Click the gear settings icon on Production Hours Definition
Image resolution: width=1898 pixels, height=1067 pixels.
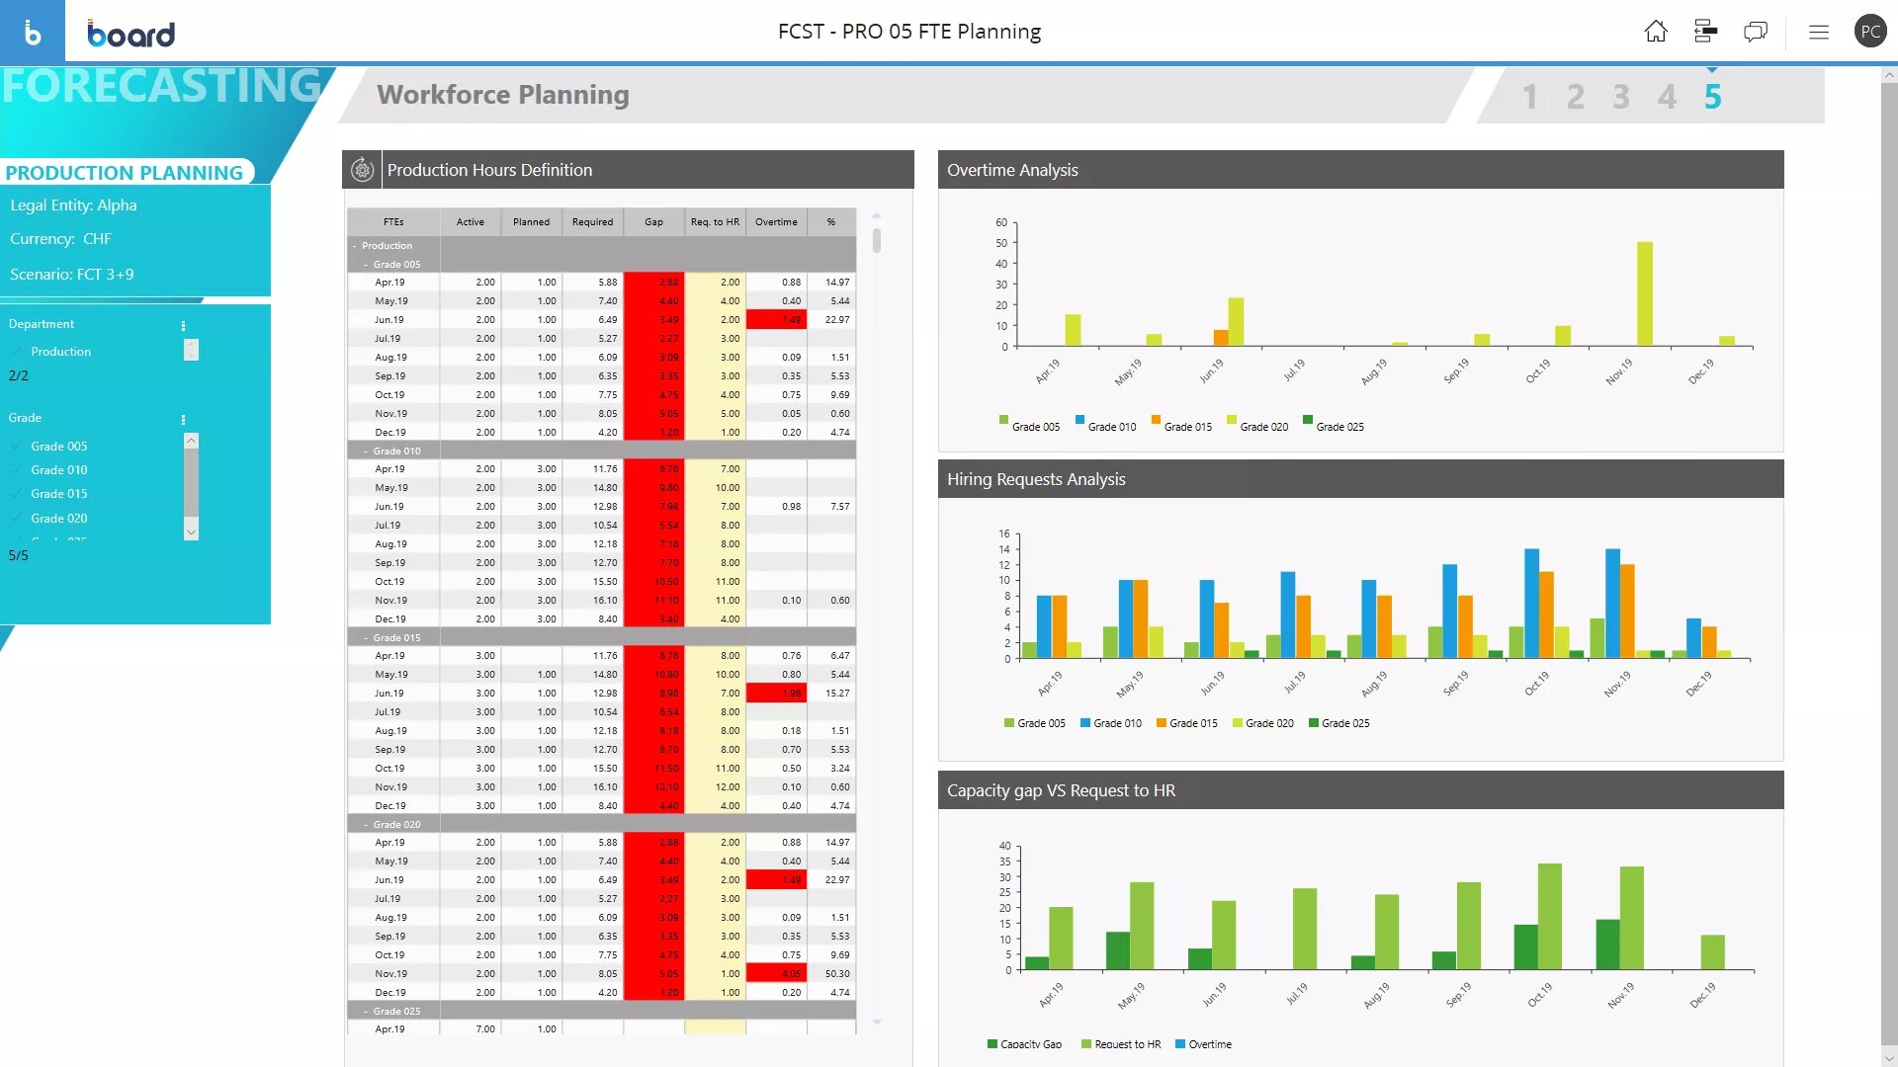(362, 169)
